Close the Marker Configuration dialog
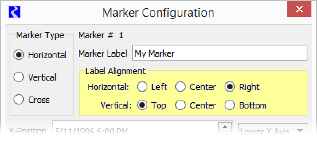 299,9
